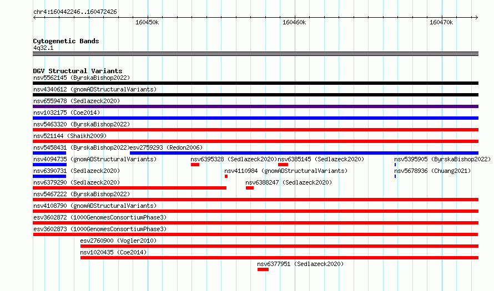Click the nsv6385145 (Sedlazeck2020) label
This screenshot has width=494, height=291.
pos(321,159)
